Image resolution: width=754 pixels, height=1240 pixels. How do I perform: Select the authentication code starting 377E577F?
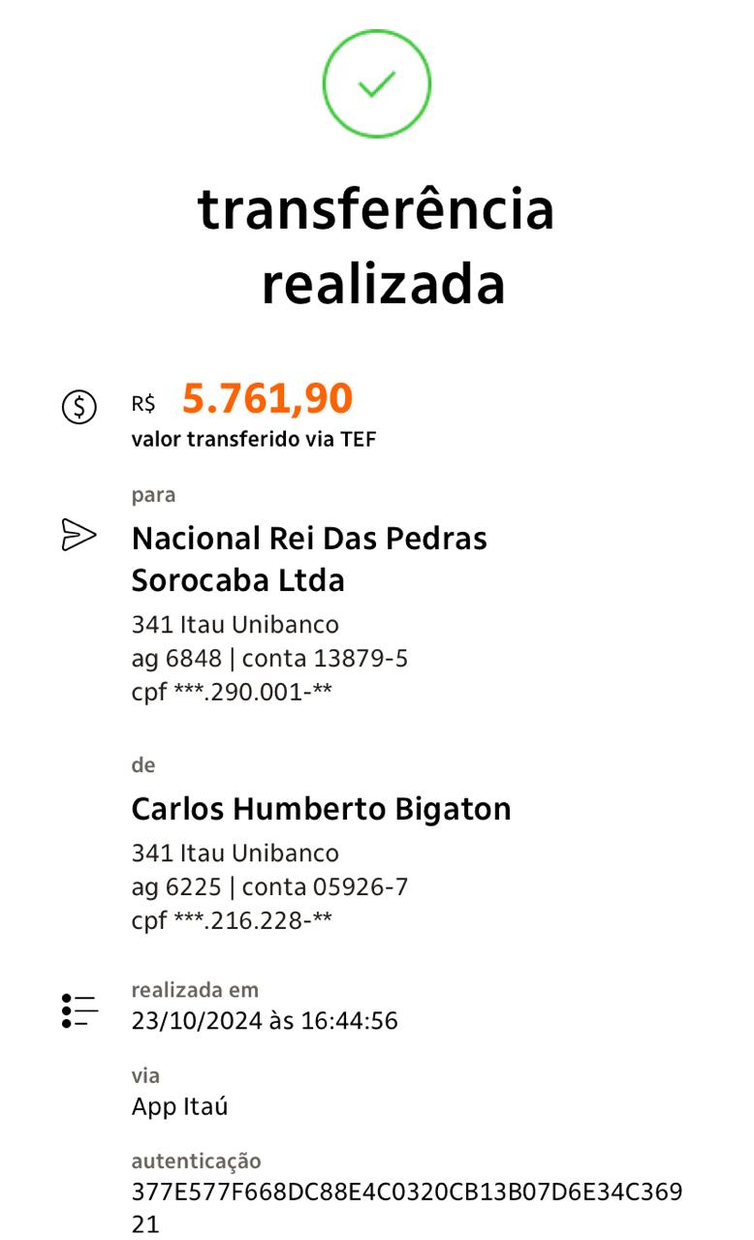[x=406, y=1192]
